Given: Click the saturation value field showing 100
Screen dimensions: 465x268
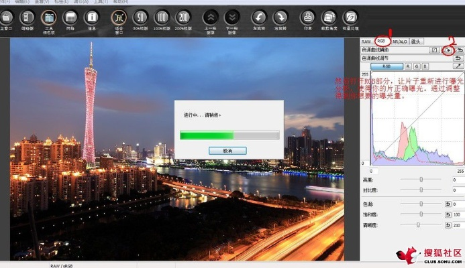Looking at the screenshot, I should pos(458,214).
